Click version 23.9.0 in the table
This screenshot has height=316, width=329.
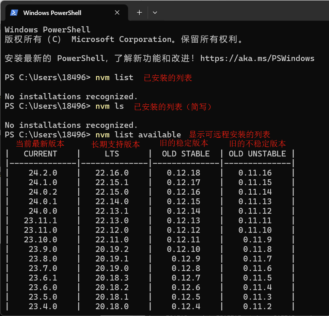point(43,249)
